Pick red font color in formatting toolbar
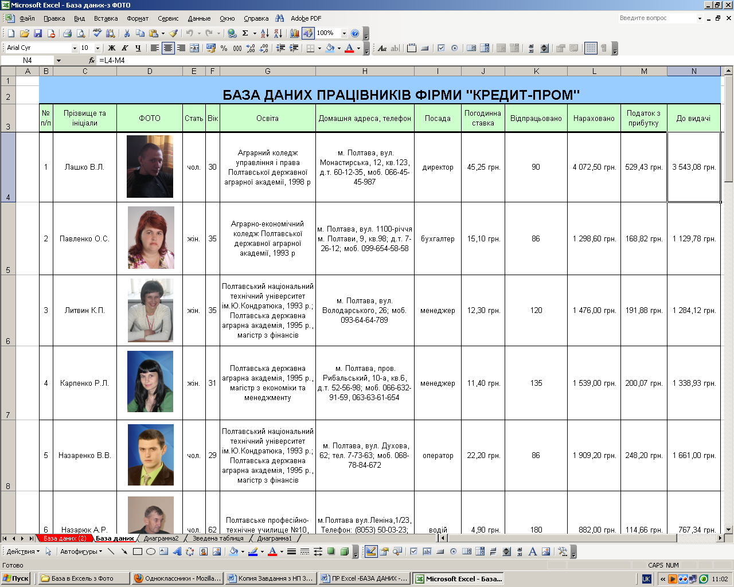Image resolution: width=734 pixels, height=587 pixels. (x=349, y=48)
